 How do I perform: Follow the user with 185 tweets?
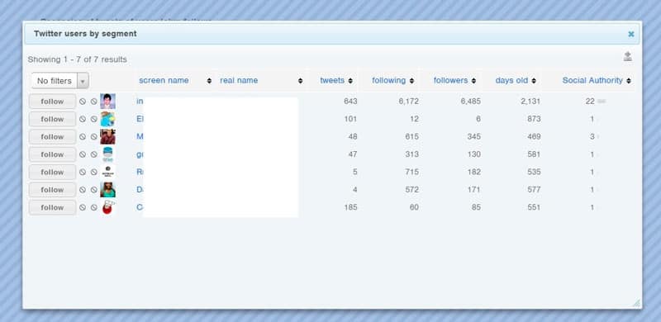(52, 208)
